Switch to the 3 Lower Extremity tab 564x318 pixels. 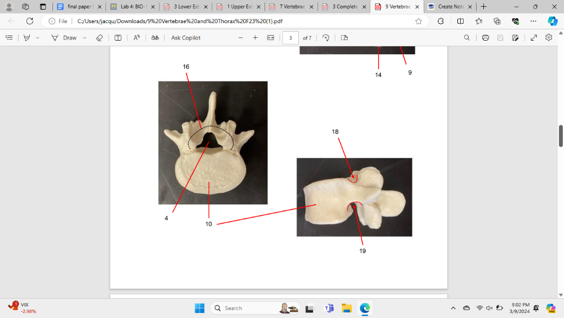[183, 7]
